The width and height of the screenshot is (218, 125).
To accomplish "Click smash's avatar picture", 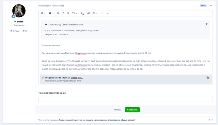I will click(x=19, y=11).
